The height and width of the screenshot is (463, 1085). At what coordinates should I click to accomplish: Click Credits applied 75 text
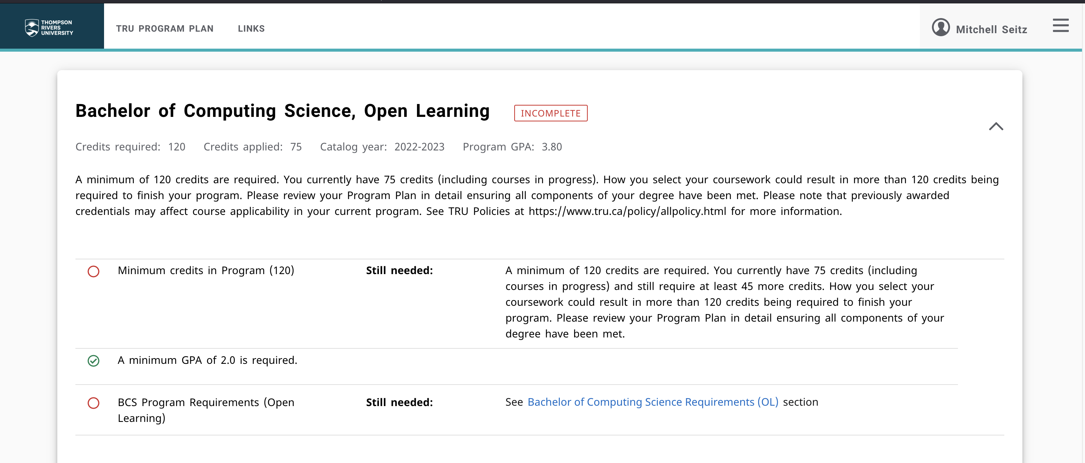click(252, 147)
